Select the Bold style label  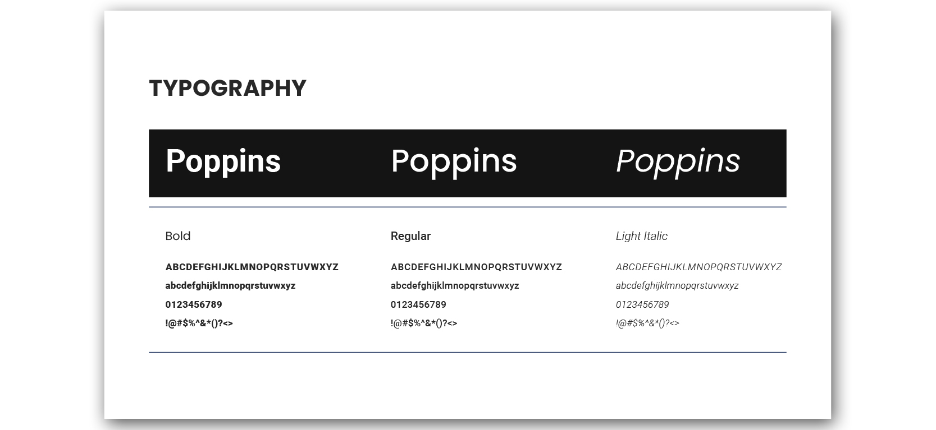pyautogui.click(x=178, y=236)
